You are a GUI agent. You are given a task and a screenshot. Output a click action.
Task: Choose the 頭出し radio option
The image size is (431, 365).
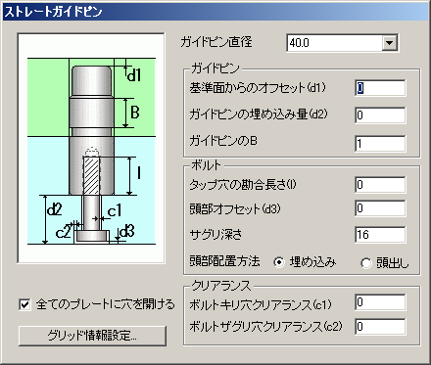[x=366, y=263]
